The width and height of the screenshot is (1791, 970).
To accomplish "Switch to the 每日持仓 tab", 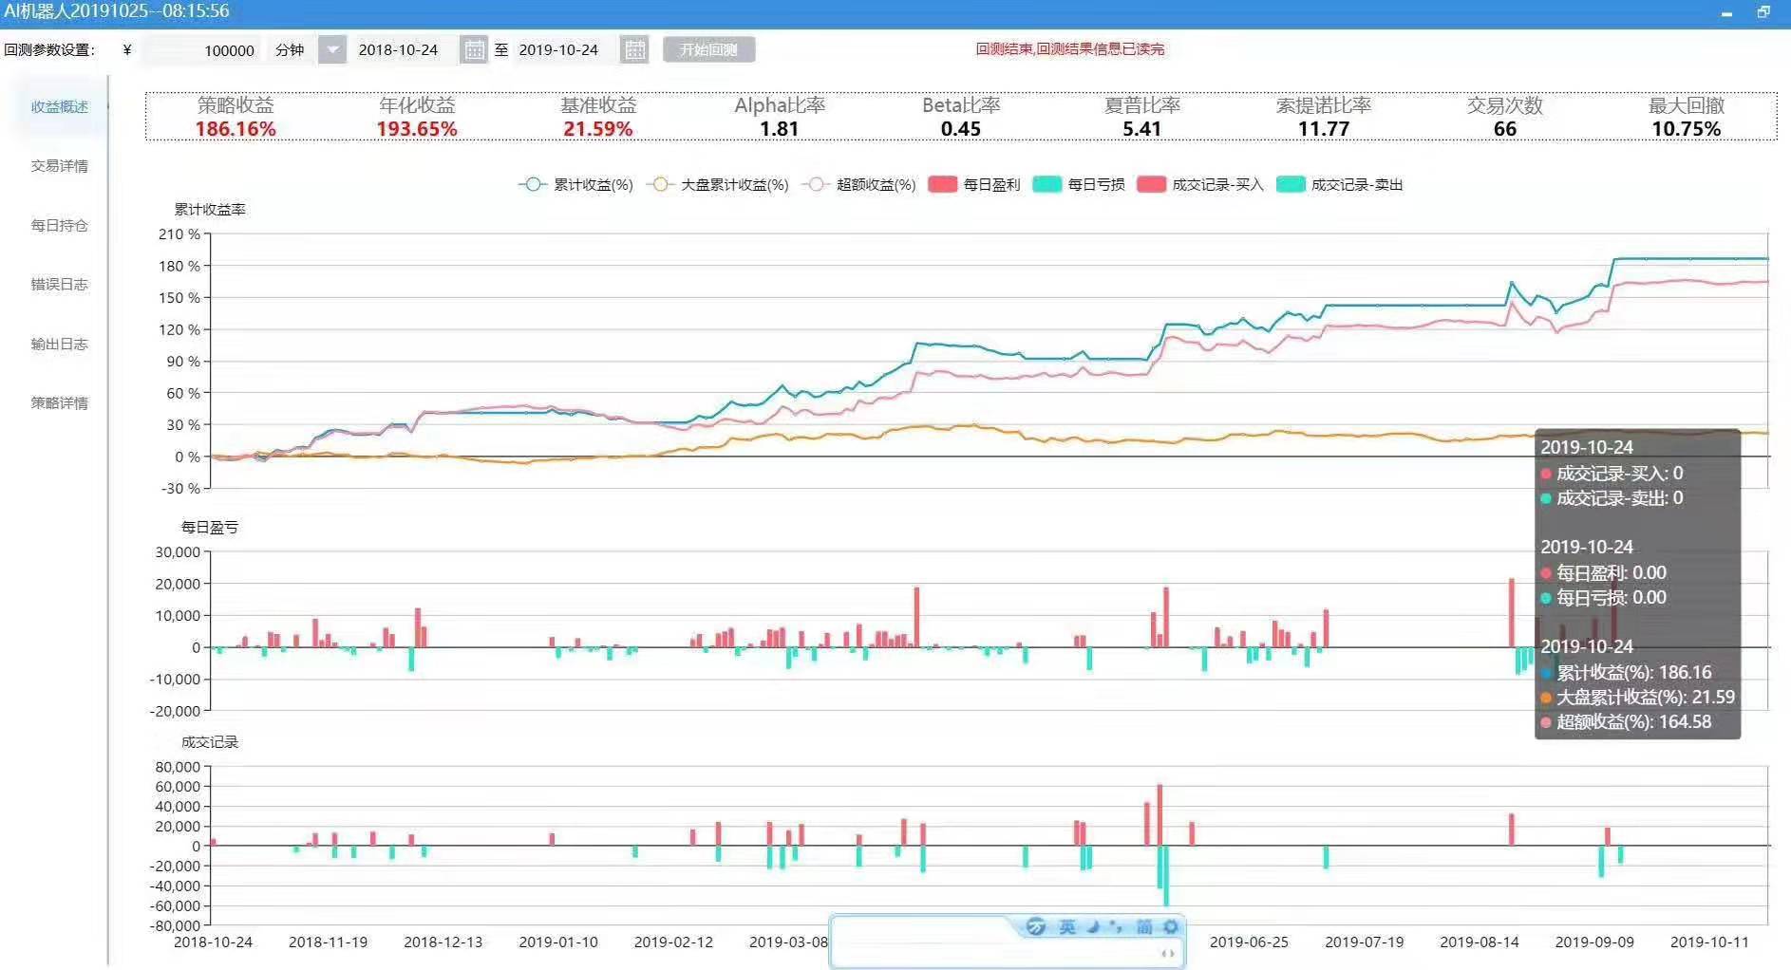I will [59, 225].
